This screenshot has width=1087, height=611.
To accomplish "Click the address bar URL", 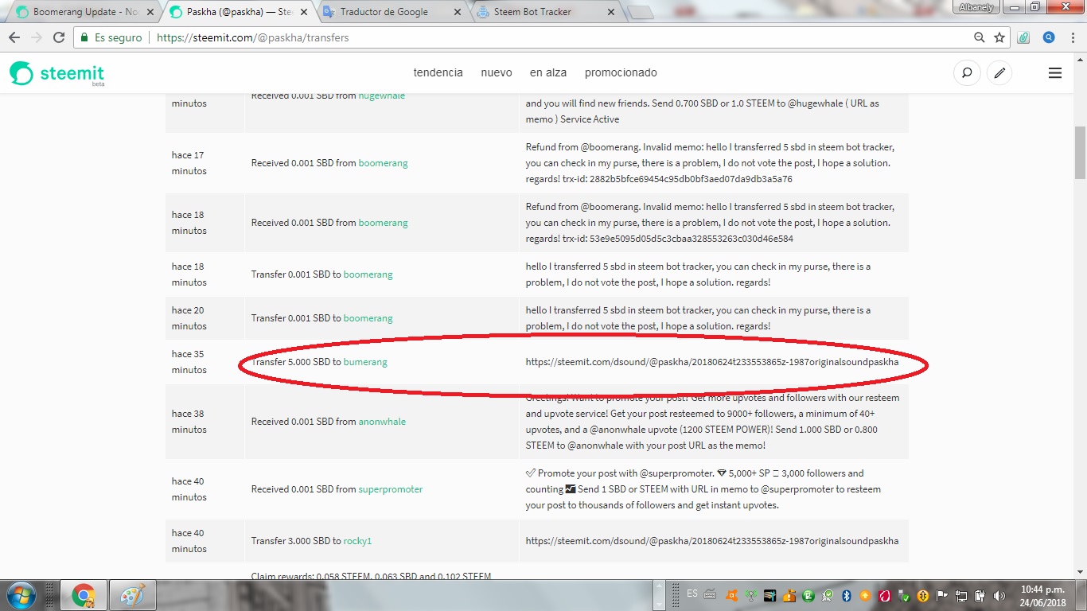I will tap(253, 37).
